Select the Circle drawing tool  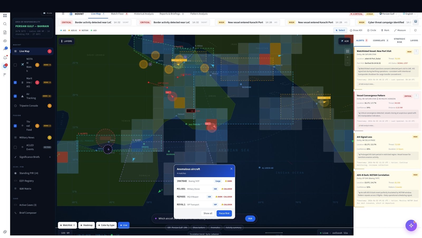click(372, 30)
